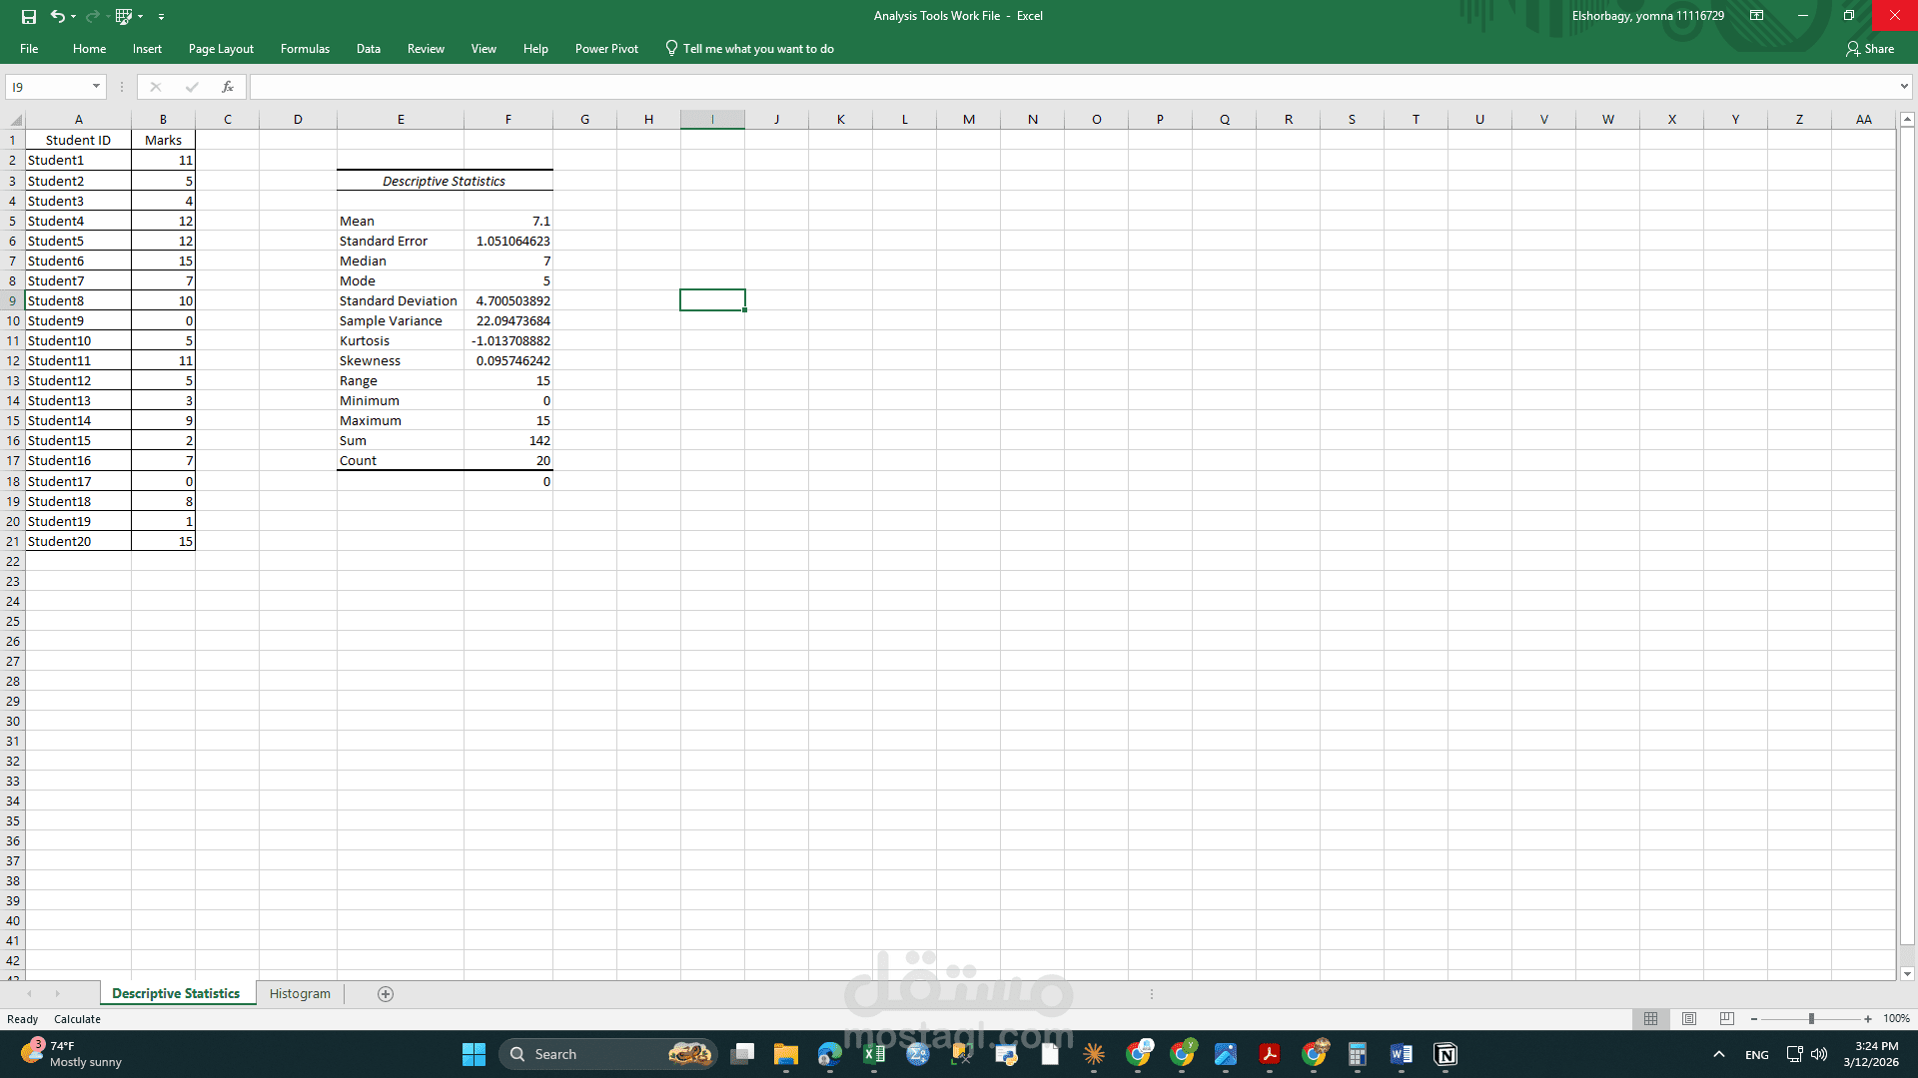Expand the Name Box dropdown arrow
This screenshot has width=1918, height=1078.
tap(96, 87)
